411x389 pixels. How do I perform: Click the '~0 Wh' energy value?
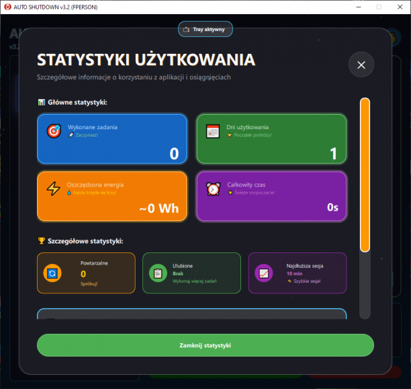pos(159,209)
